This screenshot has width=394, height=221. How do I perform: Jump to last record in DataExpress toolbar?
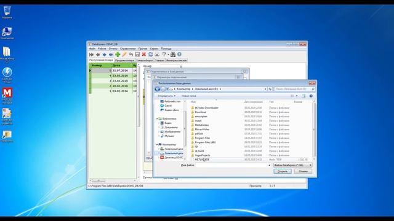tap(111, 55)
